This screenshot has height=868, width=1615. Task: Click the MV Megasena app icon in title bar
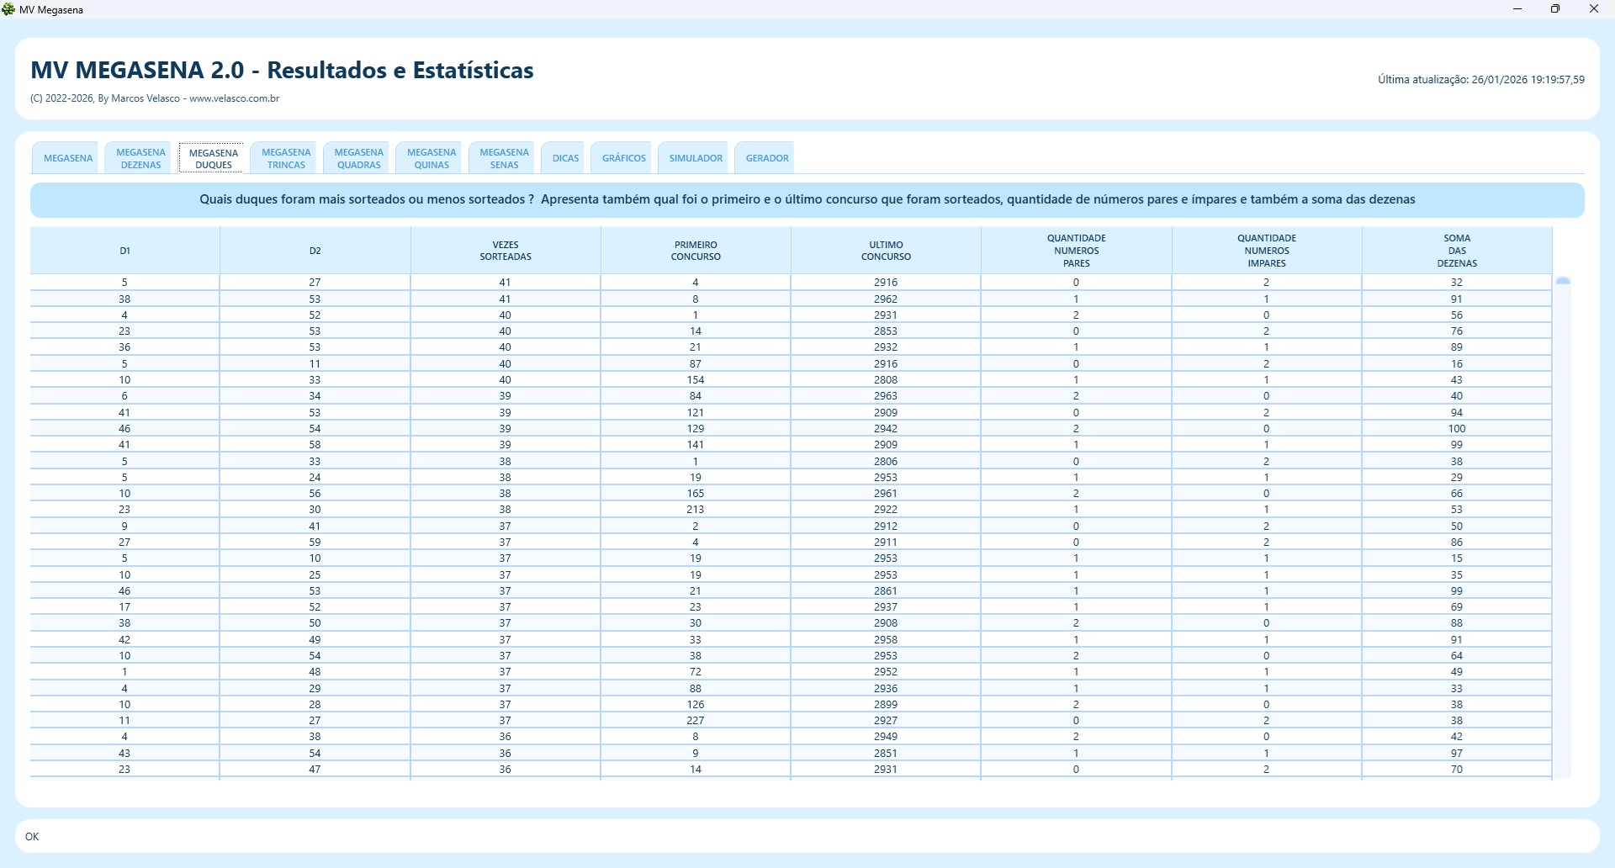(9, 10)
